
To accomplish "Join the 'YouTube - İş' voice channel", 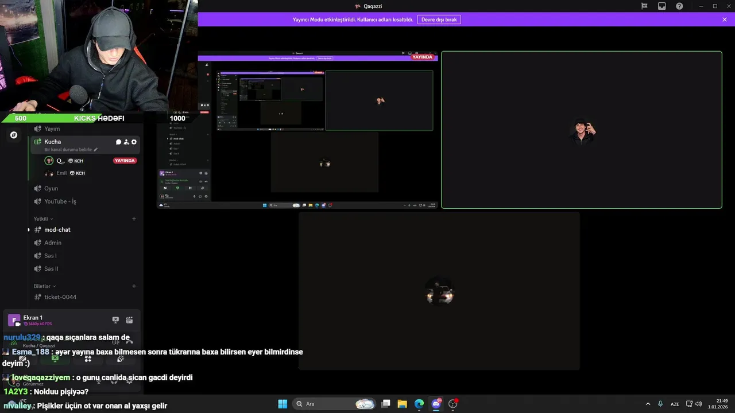I will [86, 201].
